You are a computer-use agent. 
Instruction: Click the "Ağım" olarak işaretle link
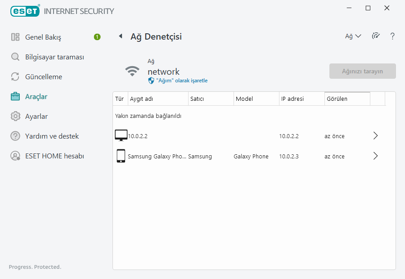[181, 81]
